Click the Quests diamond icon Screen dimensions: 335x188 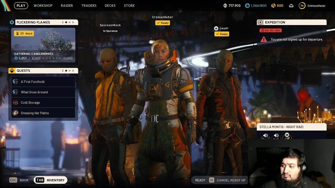pyautogui.click(x=12, y=71)
